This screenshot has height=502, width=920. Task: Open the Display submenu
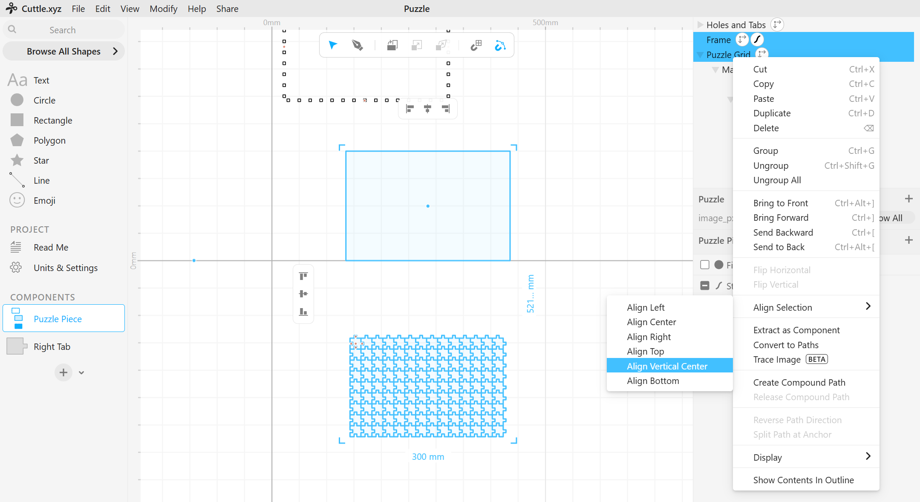pyautogui.click(x=806, y=457)
